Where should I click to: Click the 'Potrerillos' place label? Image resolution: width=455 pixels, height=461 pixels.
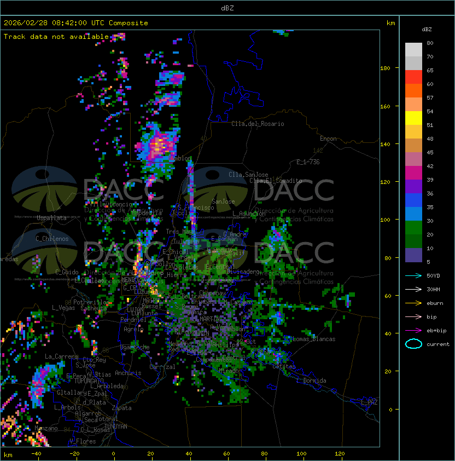[x=91, y=302]
